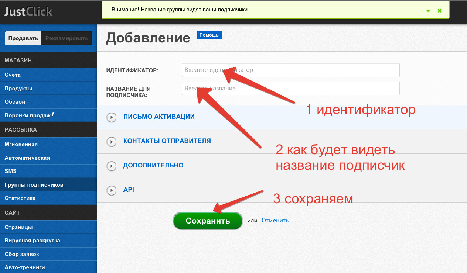Select Группы подписчиков in the sidebar
The width and height of the screenshot is (467, 273).
48,185
